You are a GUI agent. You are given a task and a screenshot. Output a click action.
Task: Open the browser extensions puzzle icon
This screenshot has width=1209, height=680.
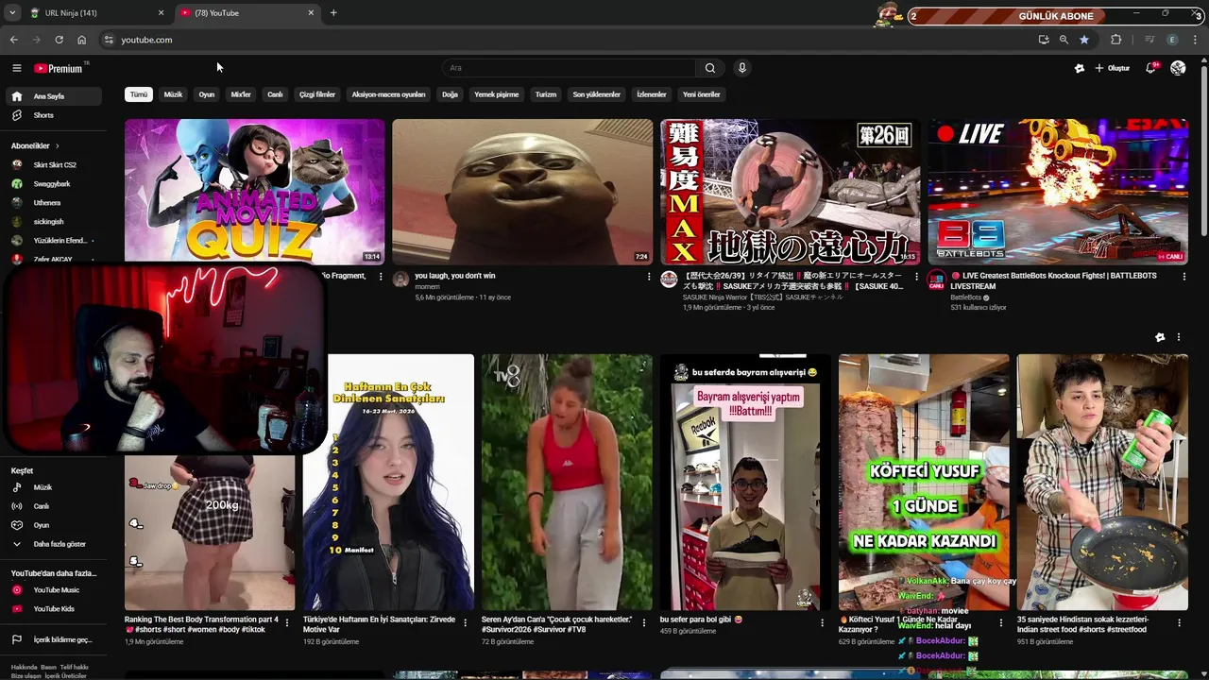tap(1116, 40)
